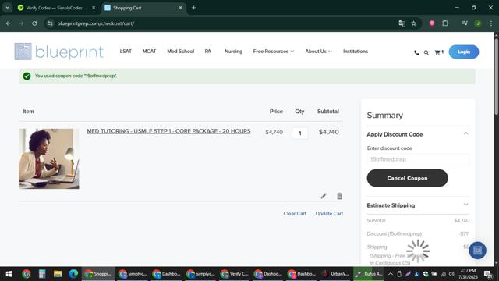Bookmark this page with the star icon

click(413, 23)
